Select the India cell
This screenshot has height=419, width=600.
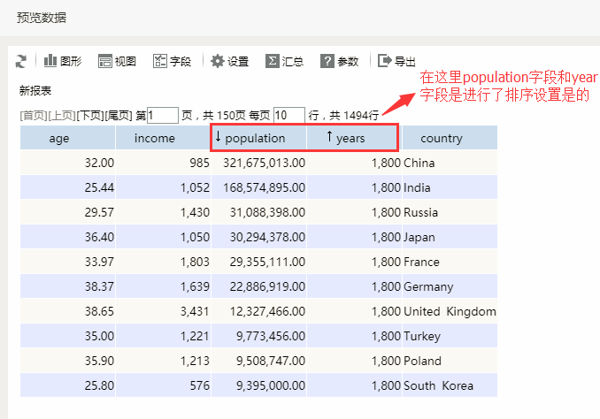450,187
